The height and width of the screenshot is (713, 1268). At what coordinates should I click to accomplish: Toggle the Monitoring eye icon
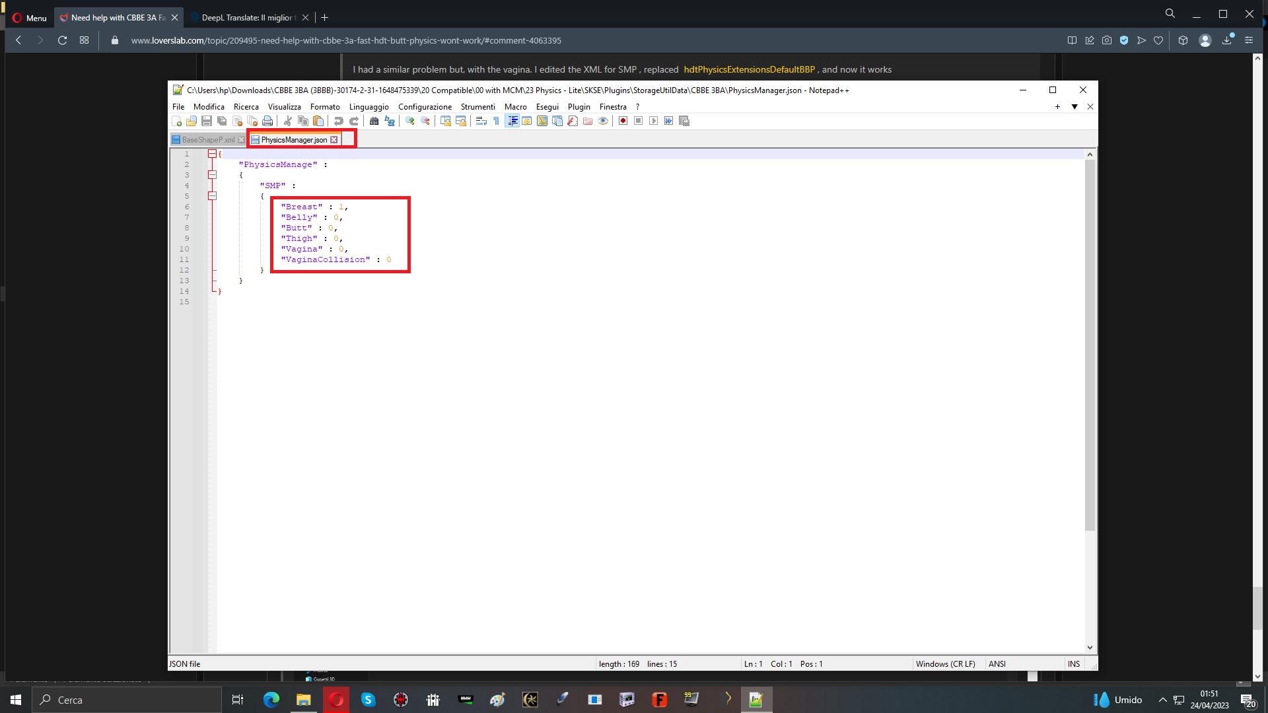[x=603, y=121]
